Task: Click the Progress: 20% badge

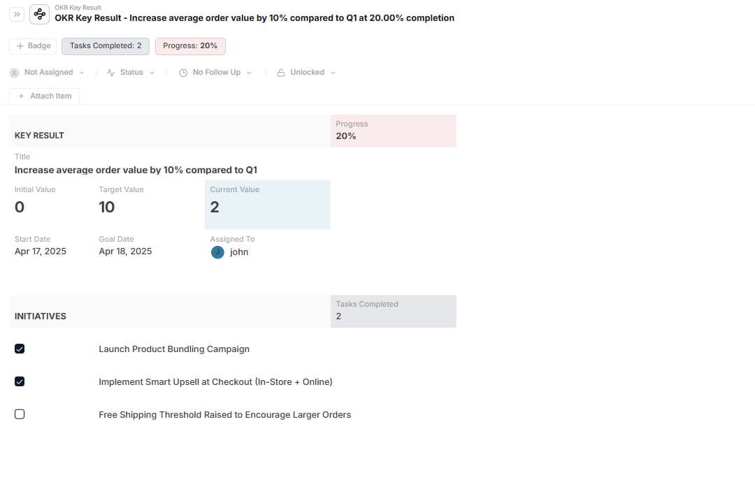Action: point(190,46)
